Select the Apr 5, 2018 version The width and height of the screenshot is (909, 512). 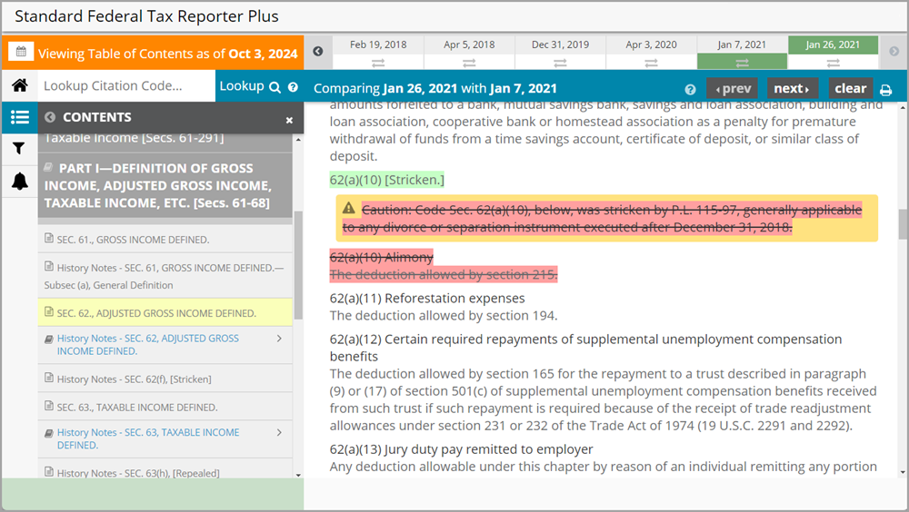tap(469, 44)
